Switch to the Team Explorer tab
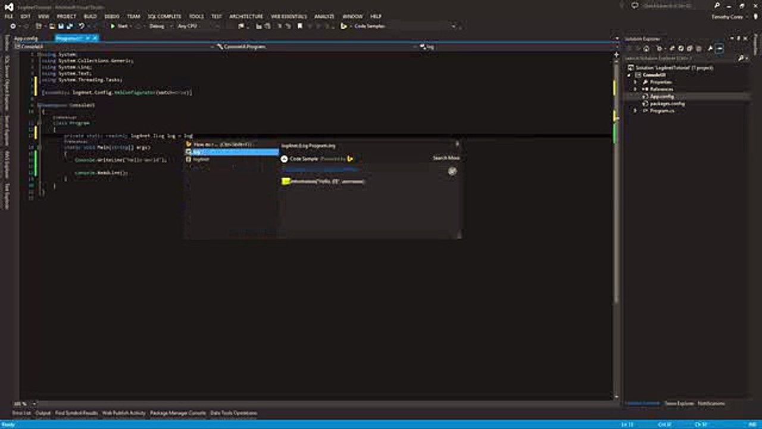This screenshot has height=429, width=762. pos(679,403)
